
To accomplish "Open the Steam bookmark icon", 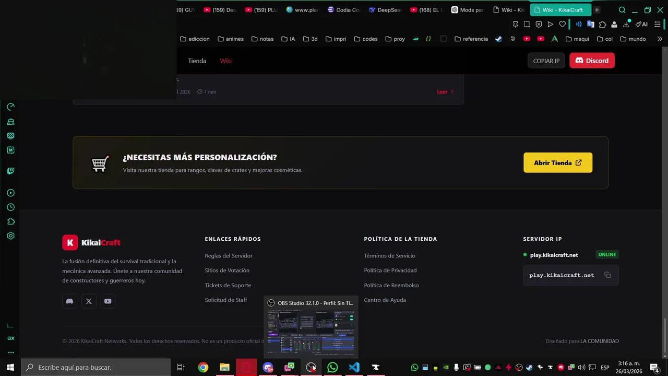I will [x=499, y=39].
